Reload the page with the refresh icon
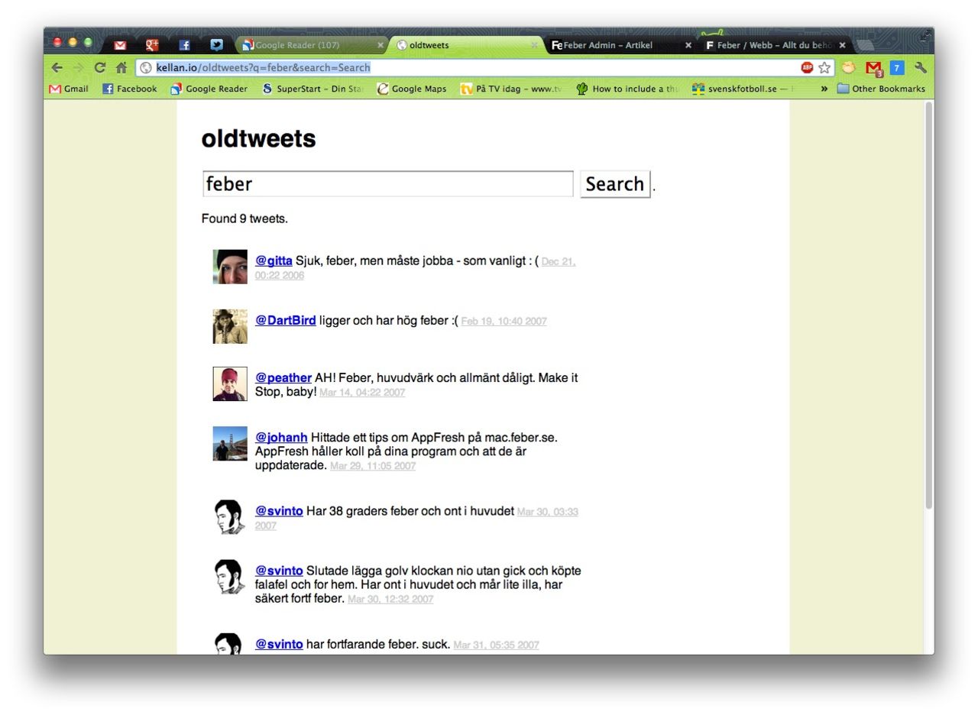Viewport: 978px width, 715px height. (99, 67)
